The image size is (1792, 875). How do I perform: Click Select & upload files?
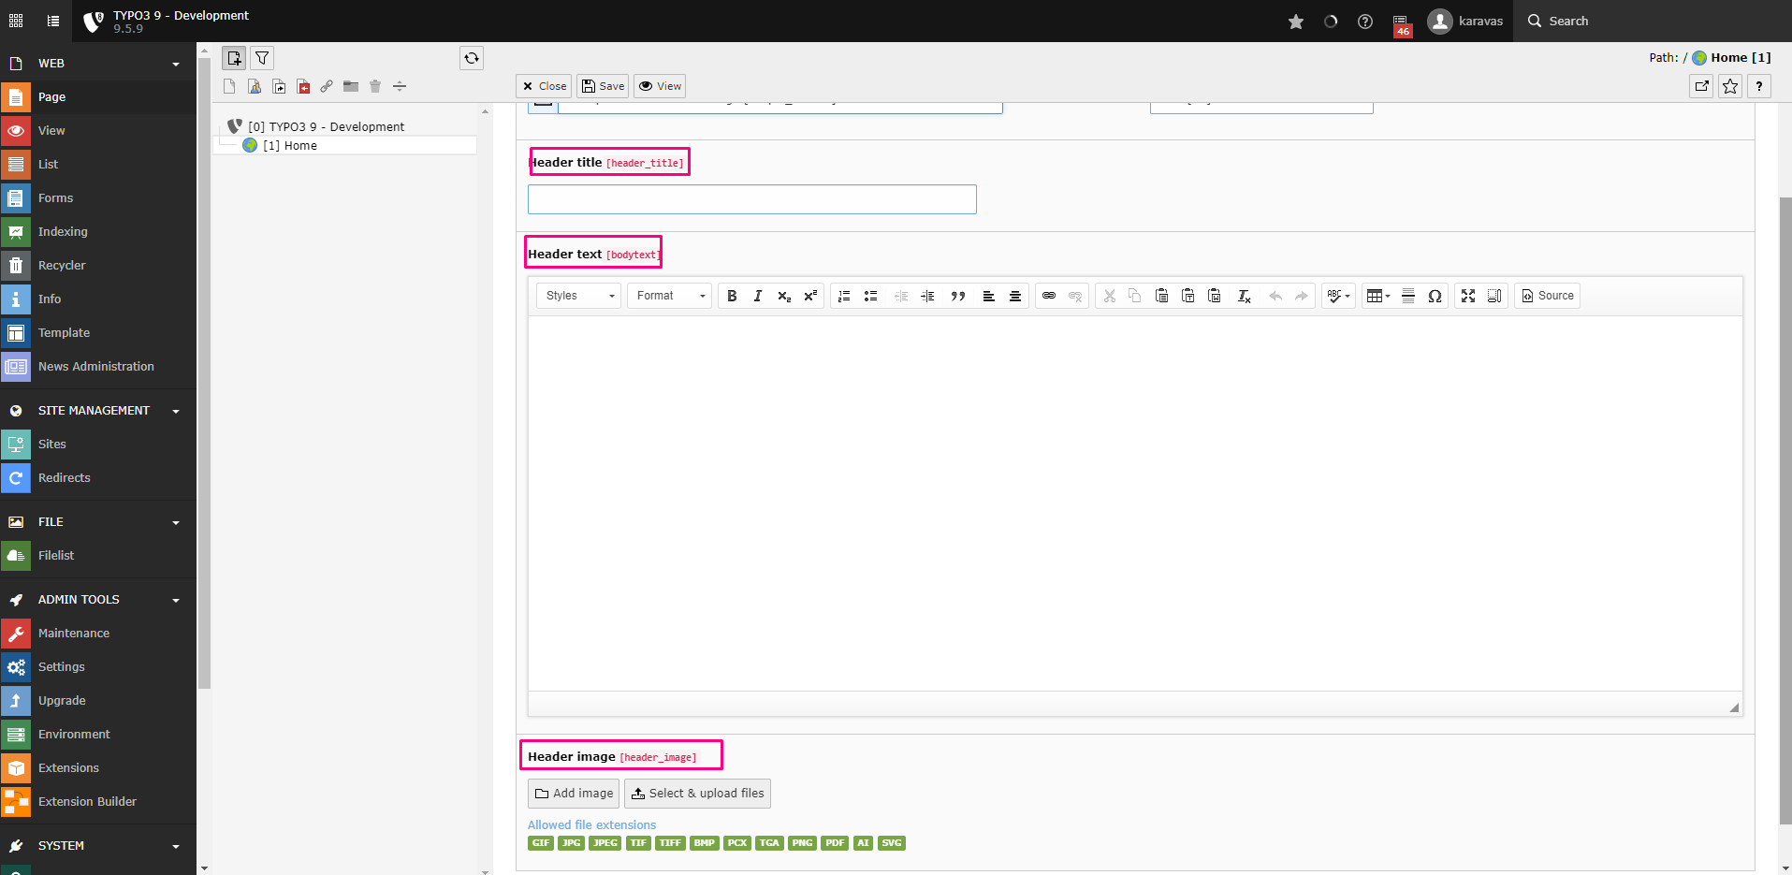coord(697,793)
